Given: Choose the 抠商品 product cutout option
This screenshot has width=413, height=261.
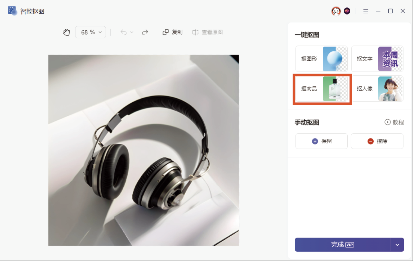Looking at the screenshot, I should pyautogui.click(x=321, y=89).
